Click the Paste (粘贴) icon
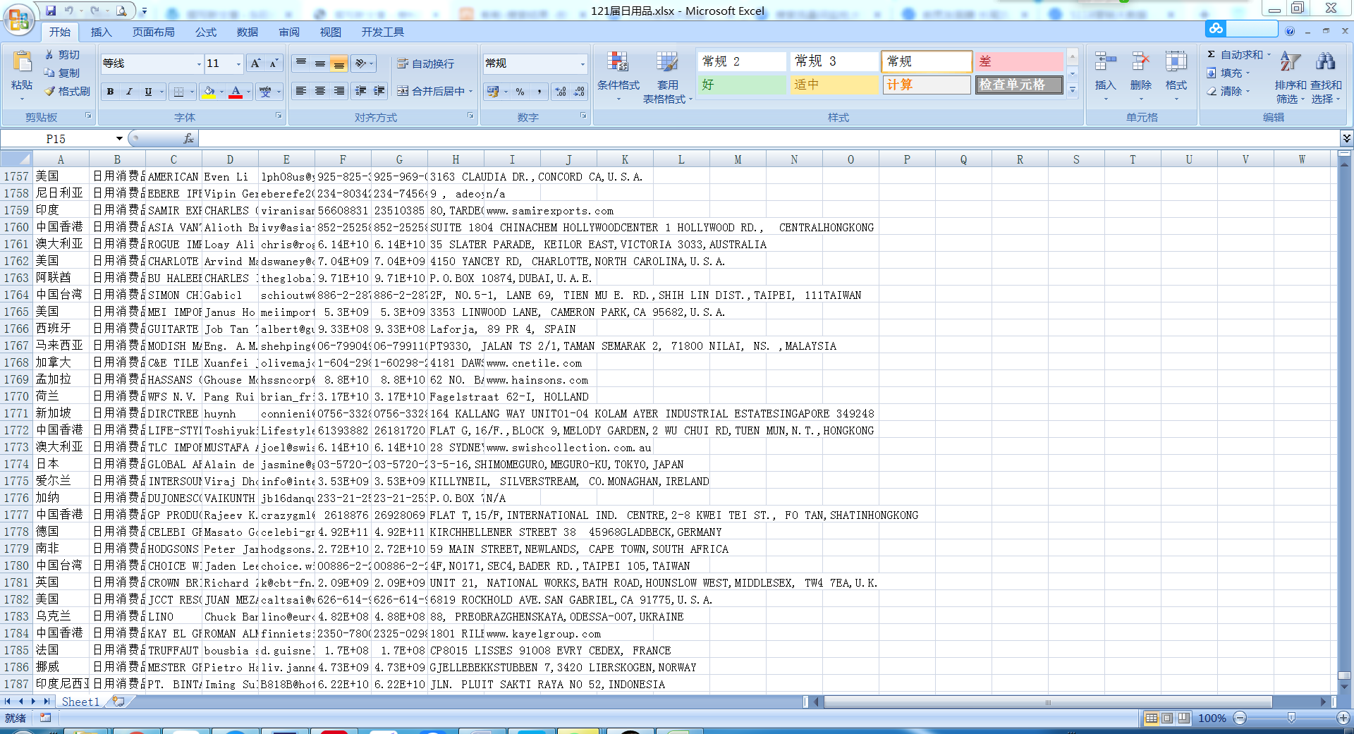The width and height of the screenshot is (1354, 734). click(x=22, y=63)
